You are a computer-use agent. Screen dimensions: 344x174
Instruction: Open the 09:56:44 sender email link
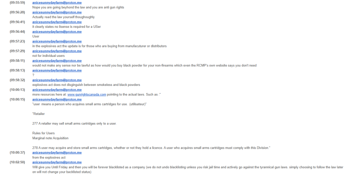pyautogui.click(x=57, y=32)
